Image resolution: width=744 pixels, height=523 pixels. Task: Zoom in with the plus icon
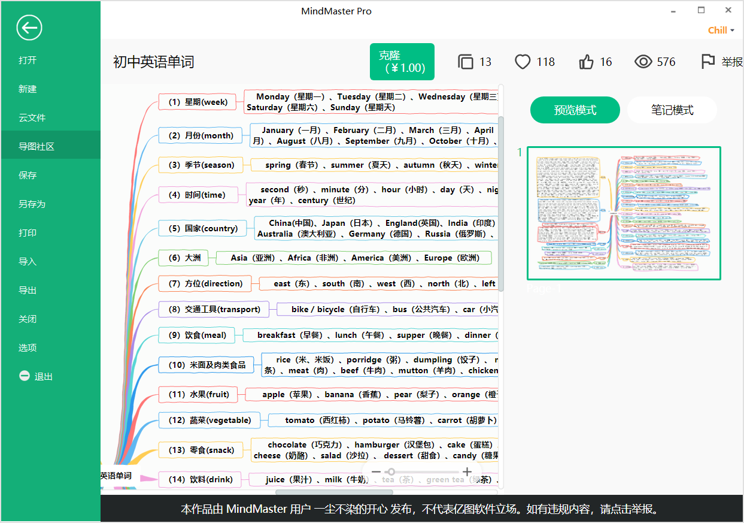pos(467,471)
